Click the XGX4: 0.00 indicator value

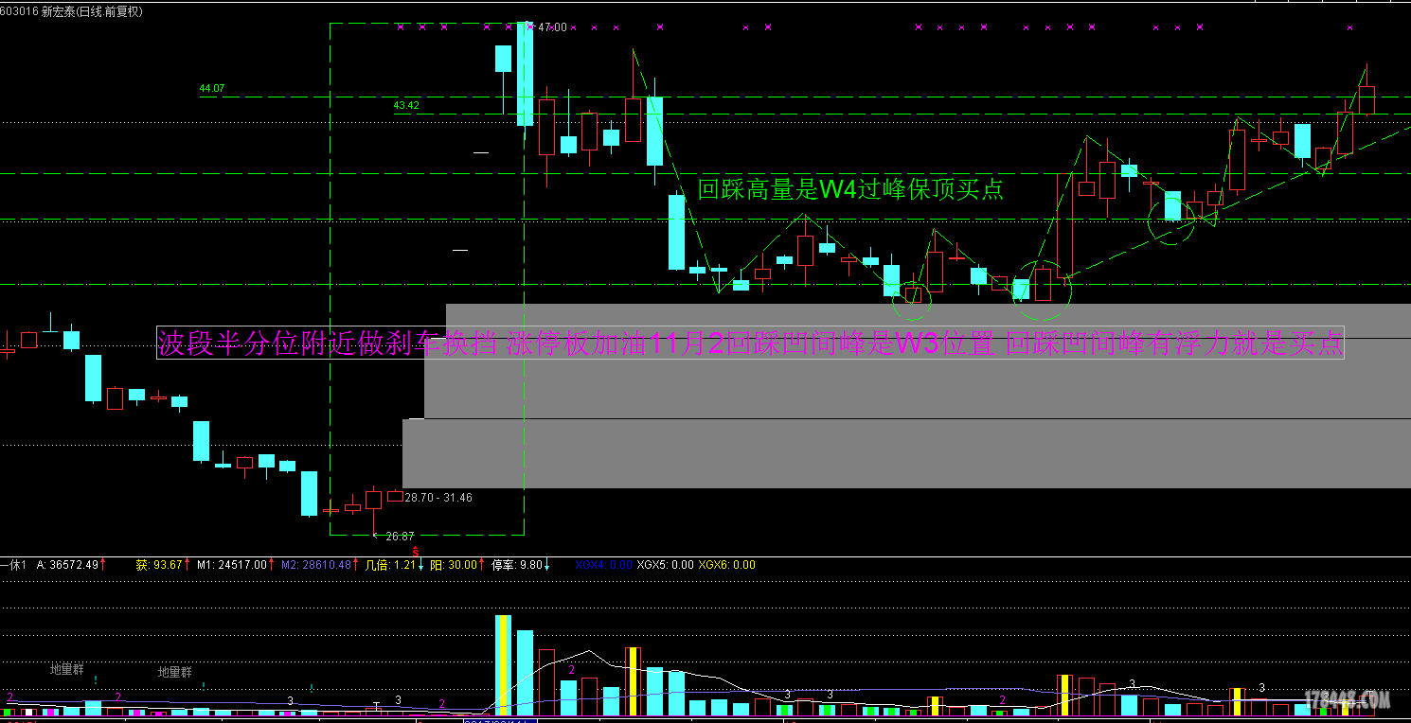603,564
